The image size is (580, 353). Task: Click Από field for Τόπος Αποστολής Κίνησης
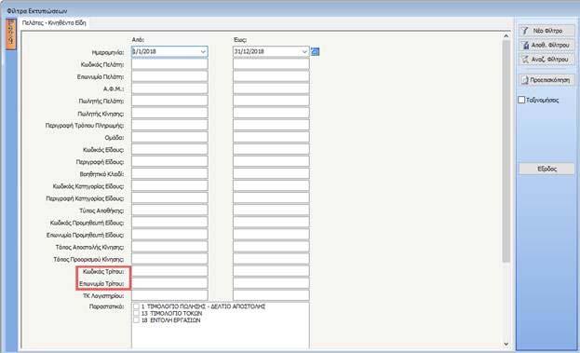(x=169, y=247)
